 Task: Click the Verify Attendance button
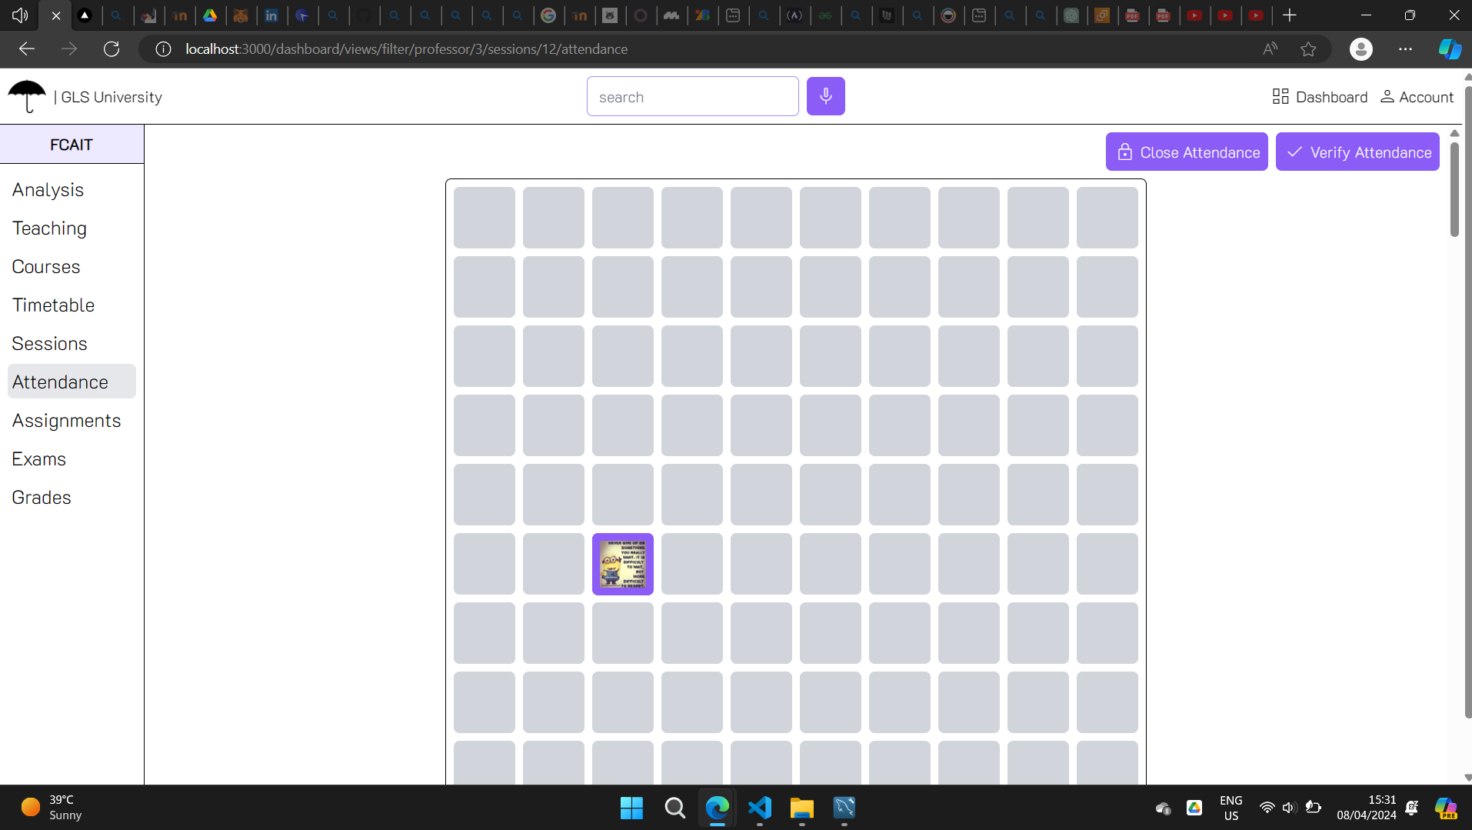[x=1357, y=152]
